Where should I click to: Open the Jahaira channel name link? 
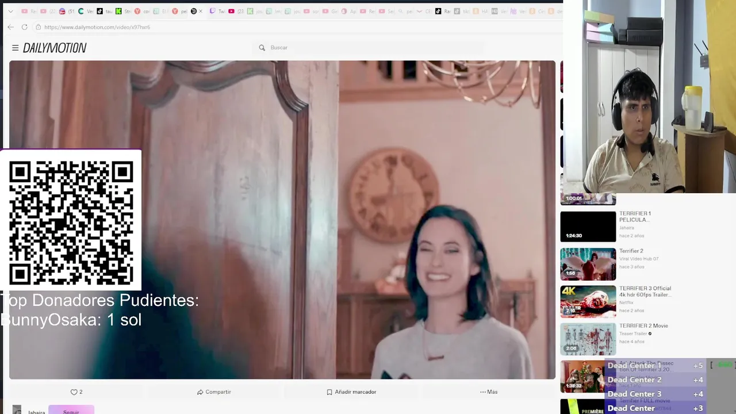(36, 412)
